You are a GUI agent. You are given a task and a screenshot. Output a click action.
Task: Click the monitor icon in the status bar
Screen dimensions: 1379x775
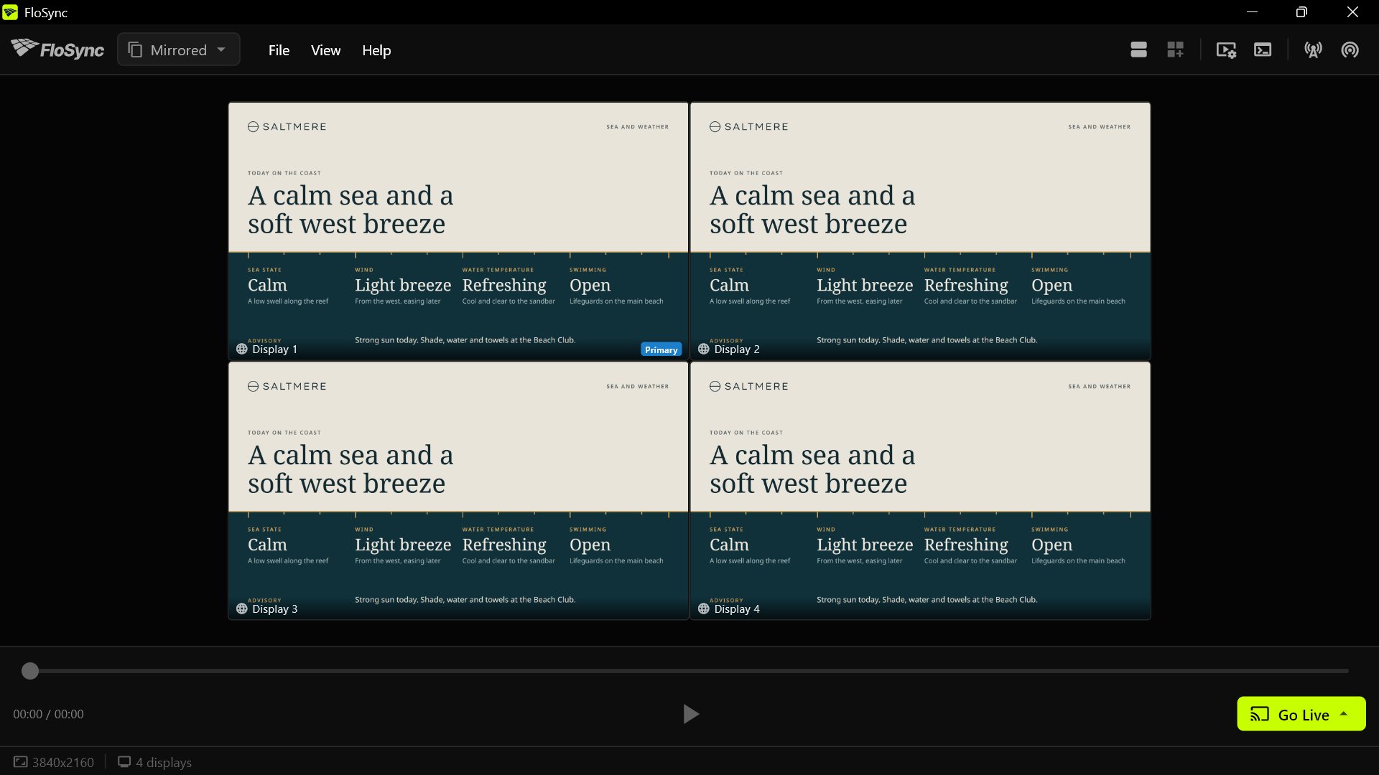tap(124, 762)
